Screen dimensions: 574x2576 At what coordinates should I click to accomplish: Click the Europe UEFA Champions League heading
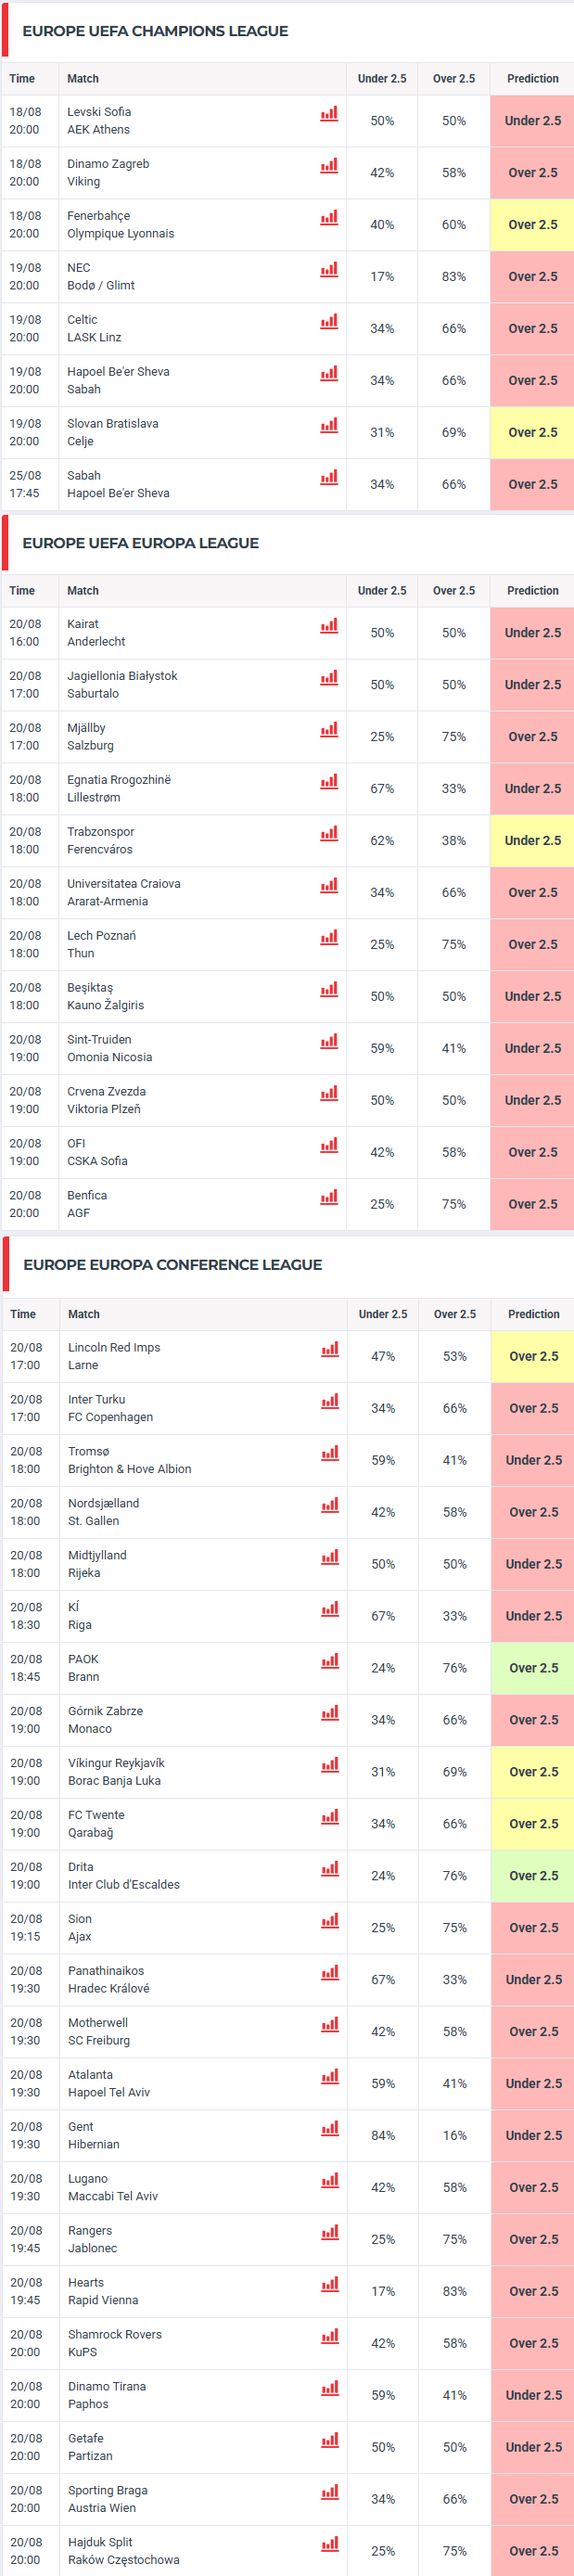(155, 31)
